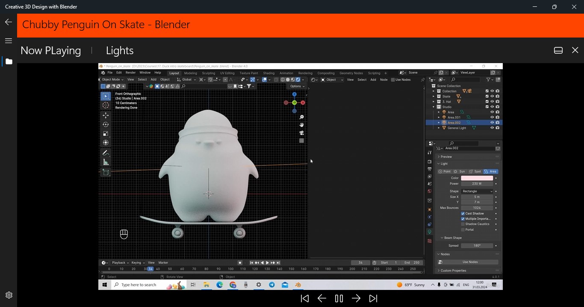Activate the Measure tool
The width and height of the screenshot is (584, 307).
pos(105,161)
